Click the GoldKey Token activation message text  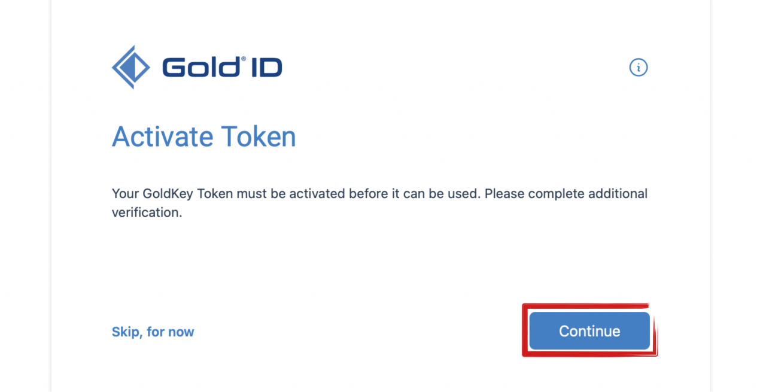coord(379,203)
